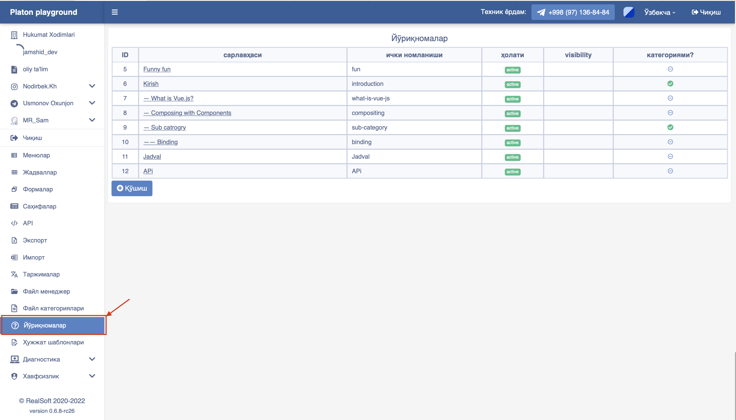Click the Hukumat Xodimlari building icon
Image resolution: width=736 pixels, height=420 pixels.
click(x=14, y=35)
